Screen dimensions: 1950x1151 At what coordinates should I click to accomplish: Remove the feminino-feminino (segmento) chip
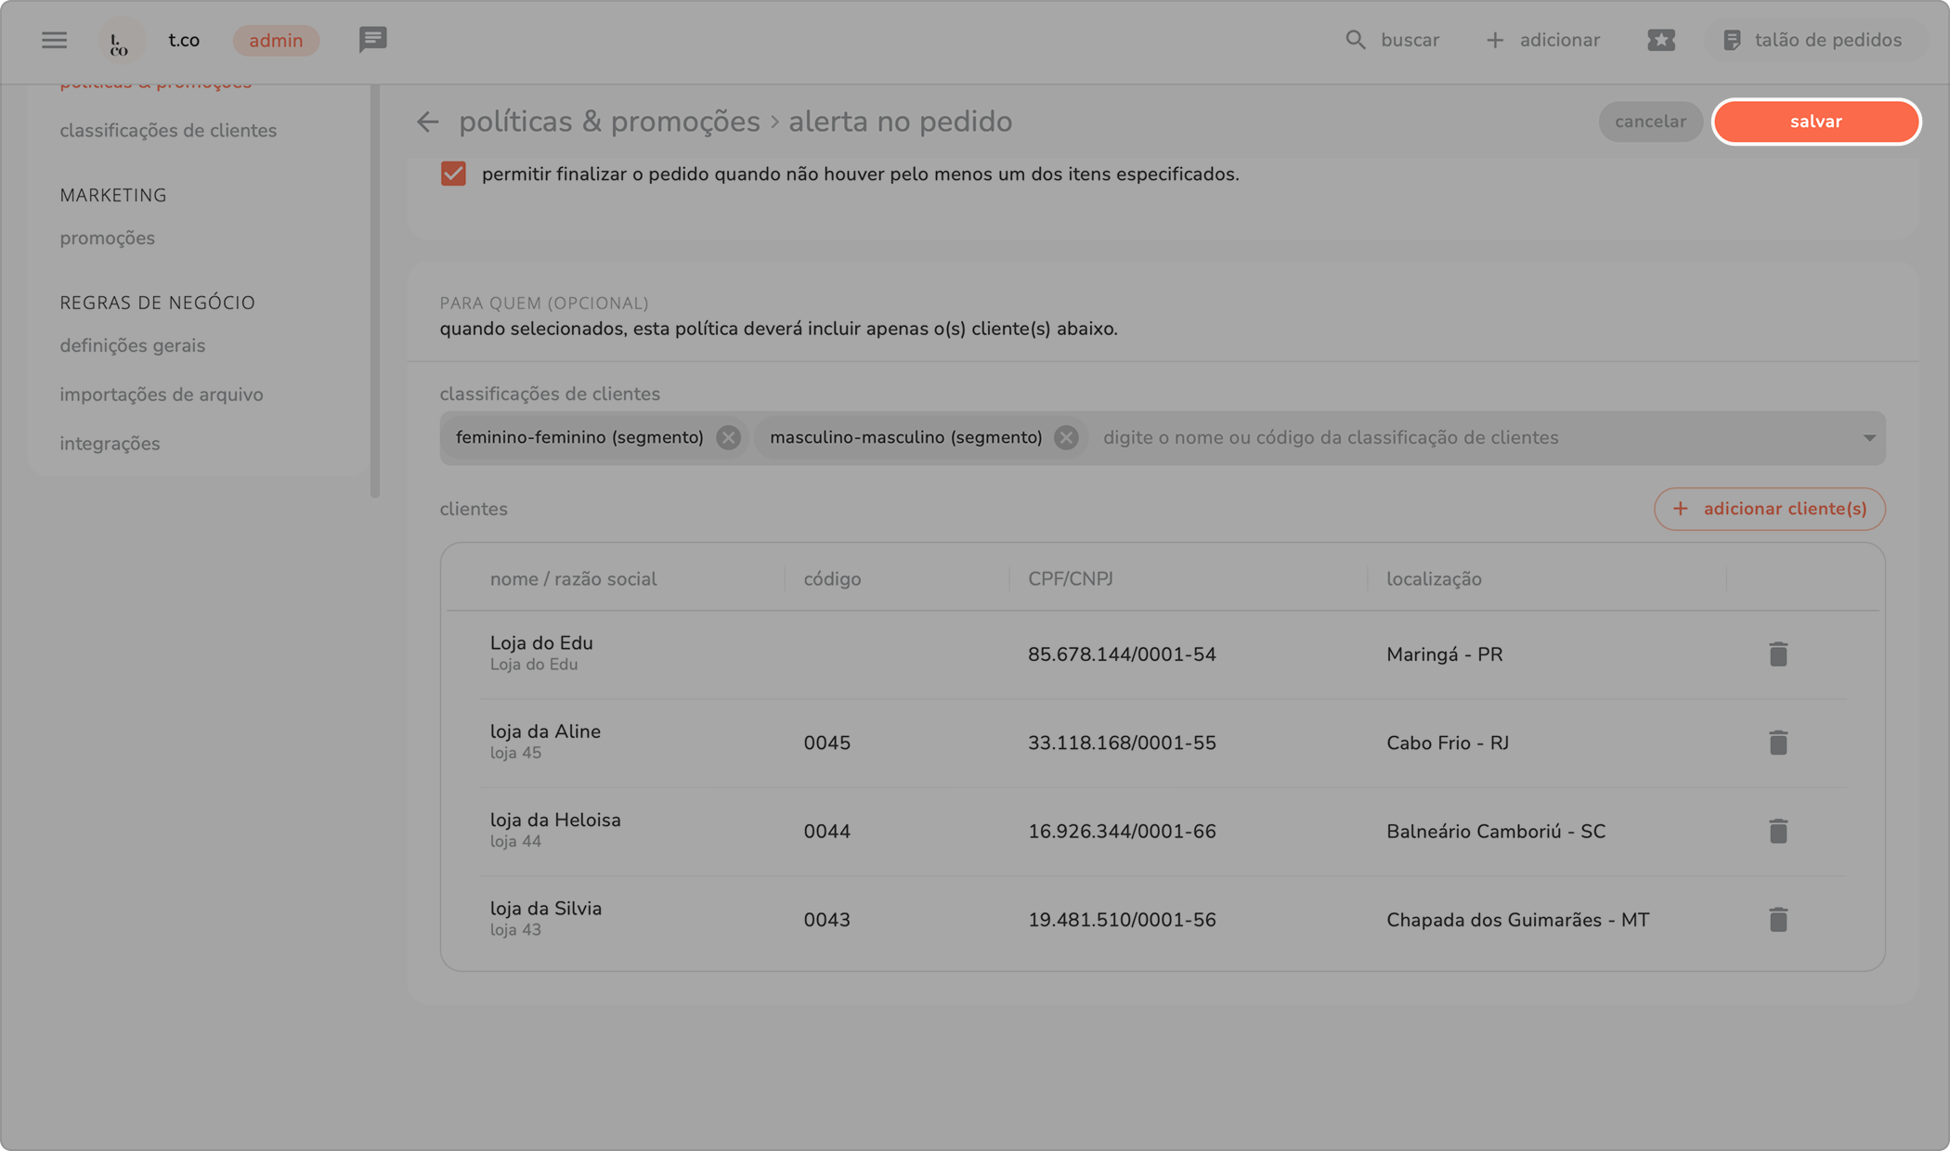click(x=728, y=437)
